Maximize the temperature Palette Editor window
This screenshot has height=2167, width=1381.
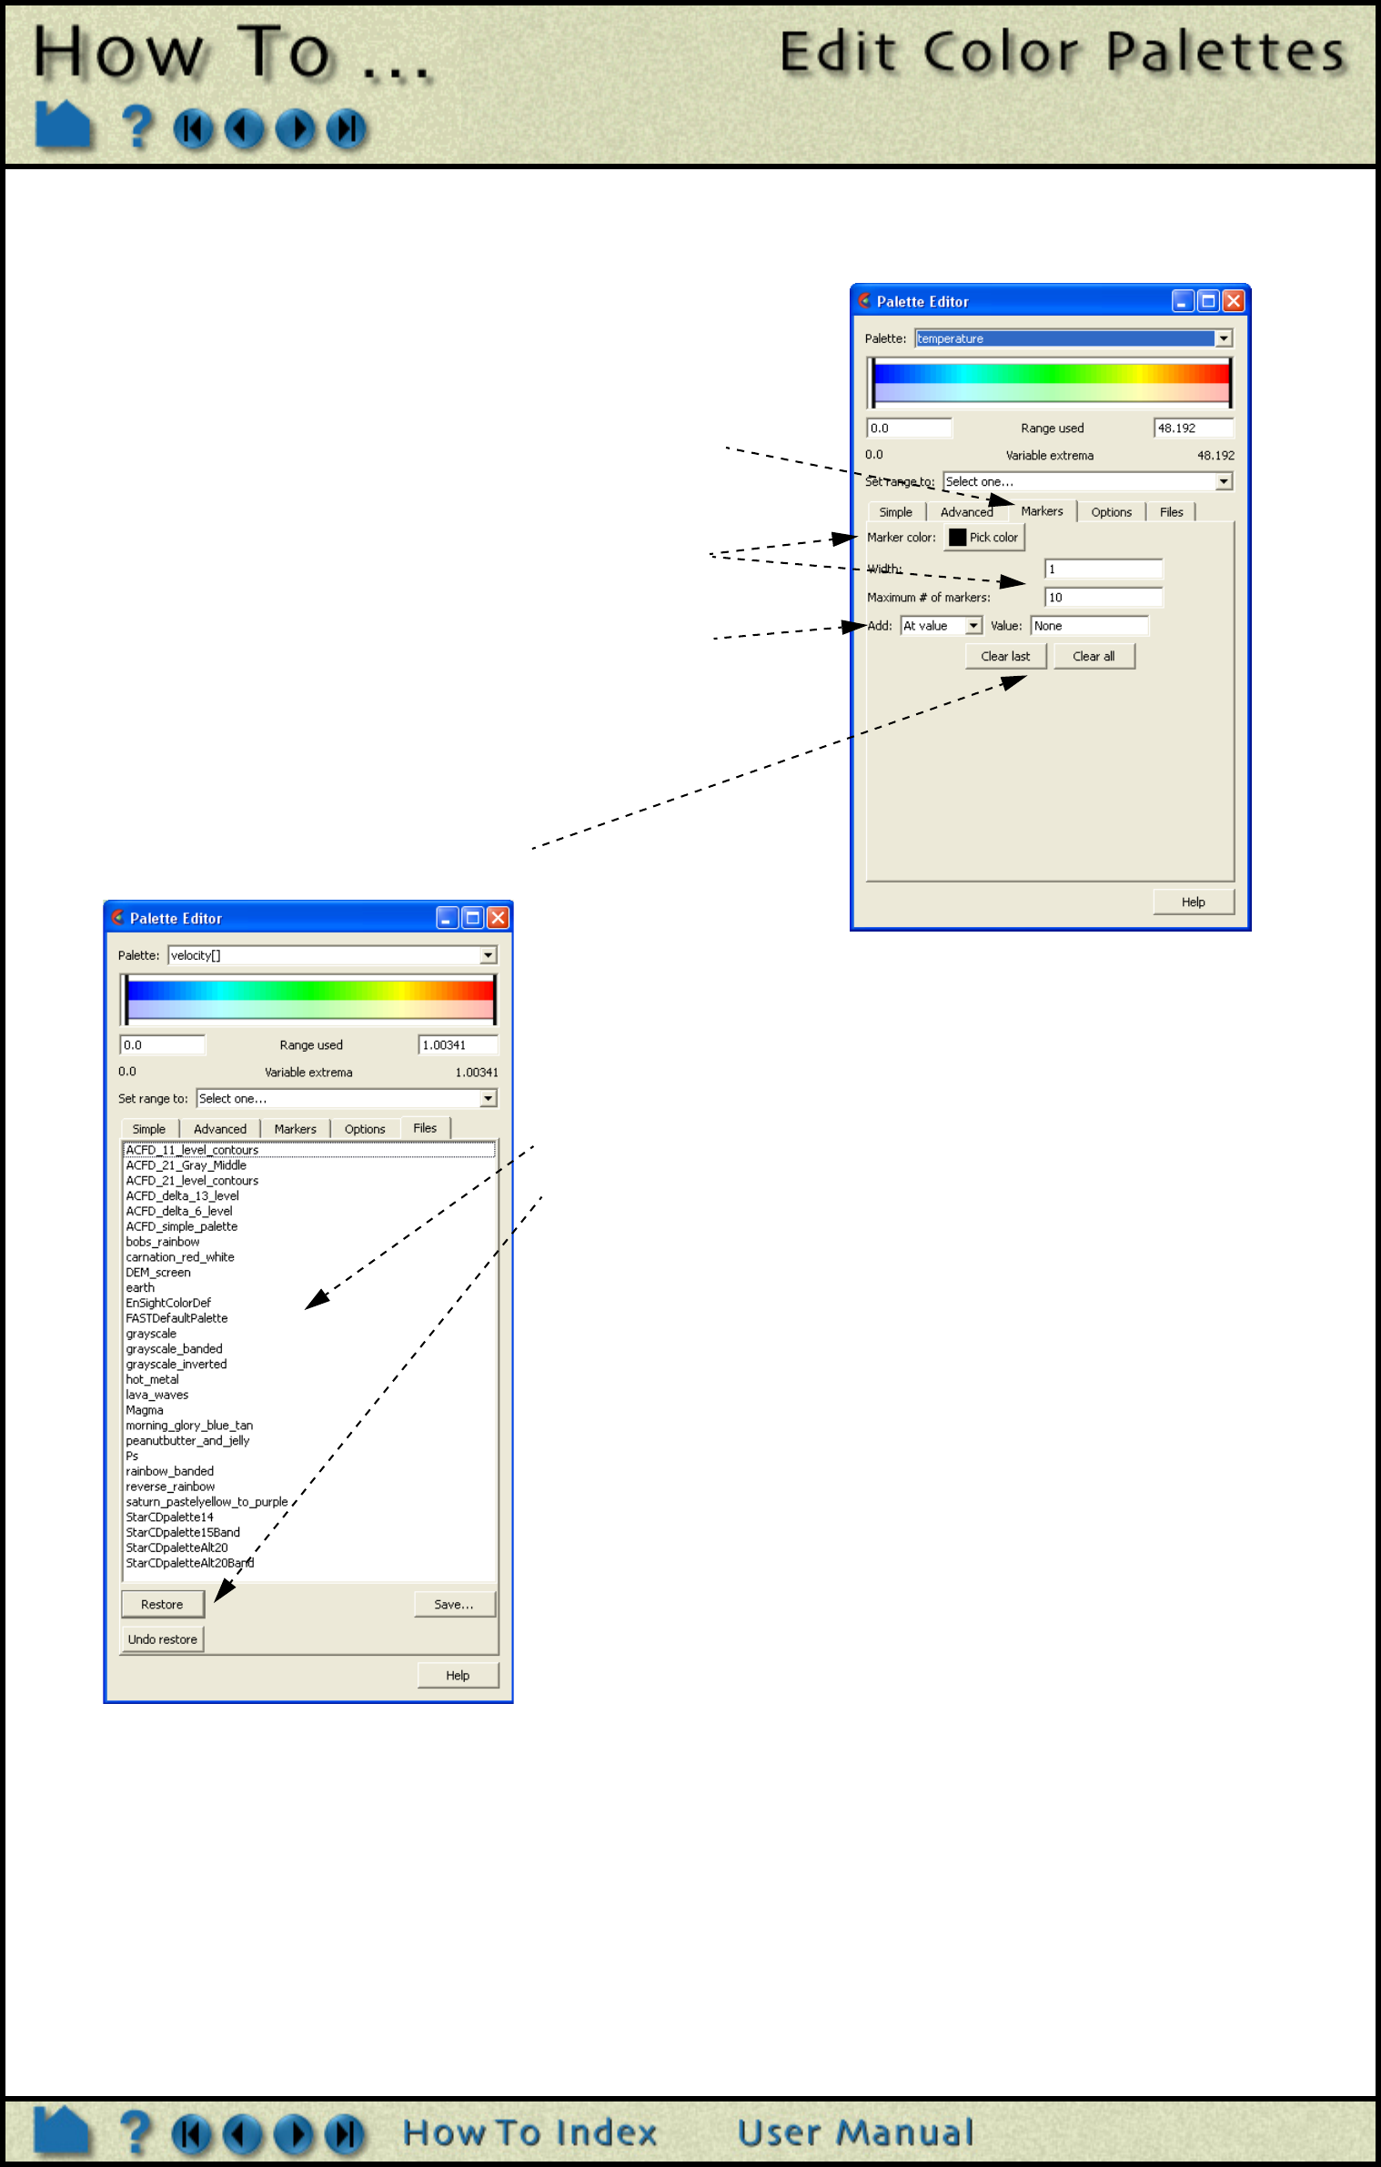click(x=1208, y=301)
